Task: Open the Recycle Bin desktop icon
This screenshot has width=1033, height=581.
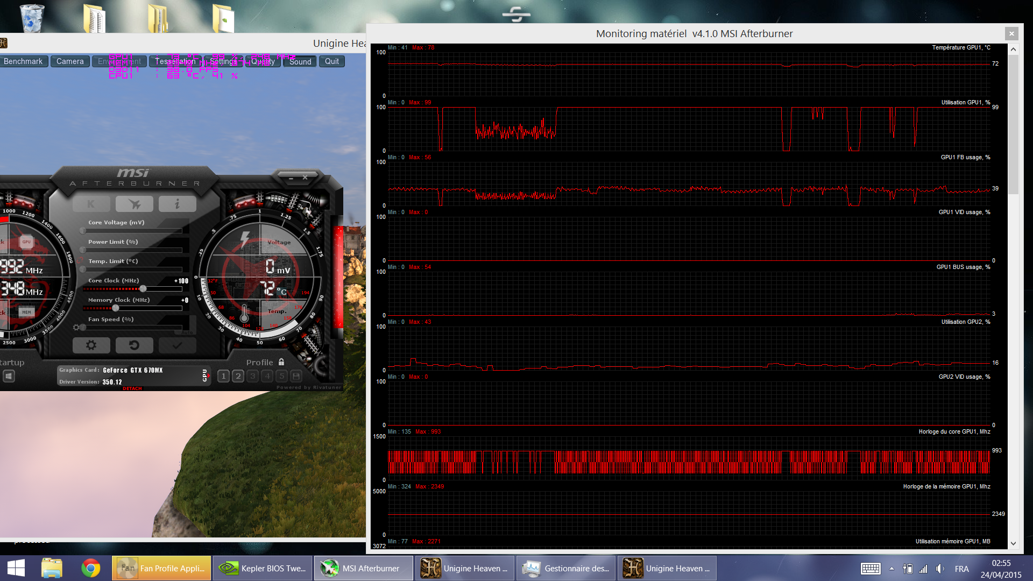Action: [x=32, y=18]
